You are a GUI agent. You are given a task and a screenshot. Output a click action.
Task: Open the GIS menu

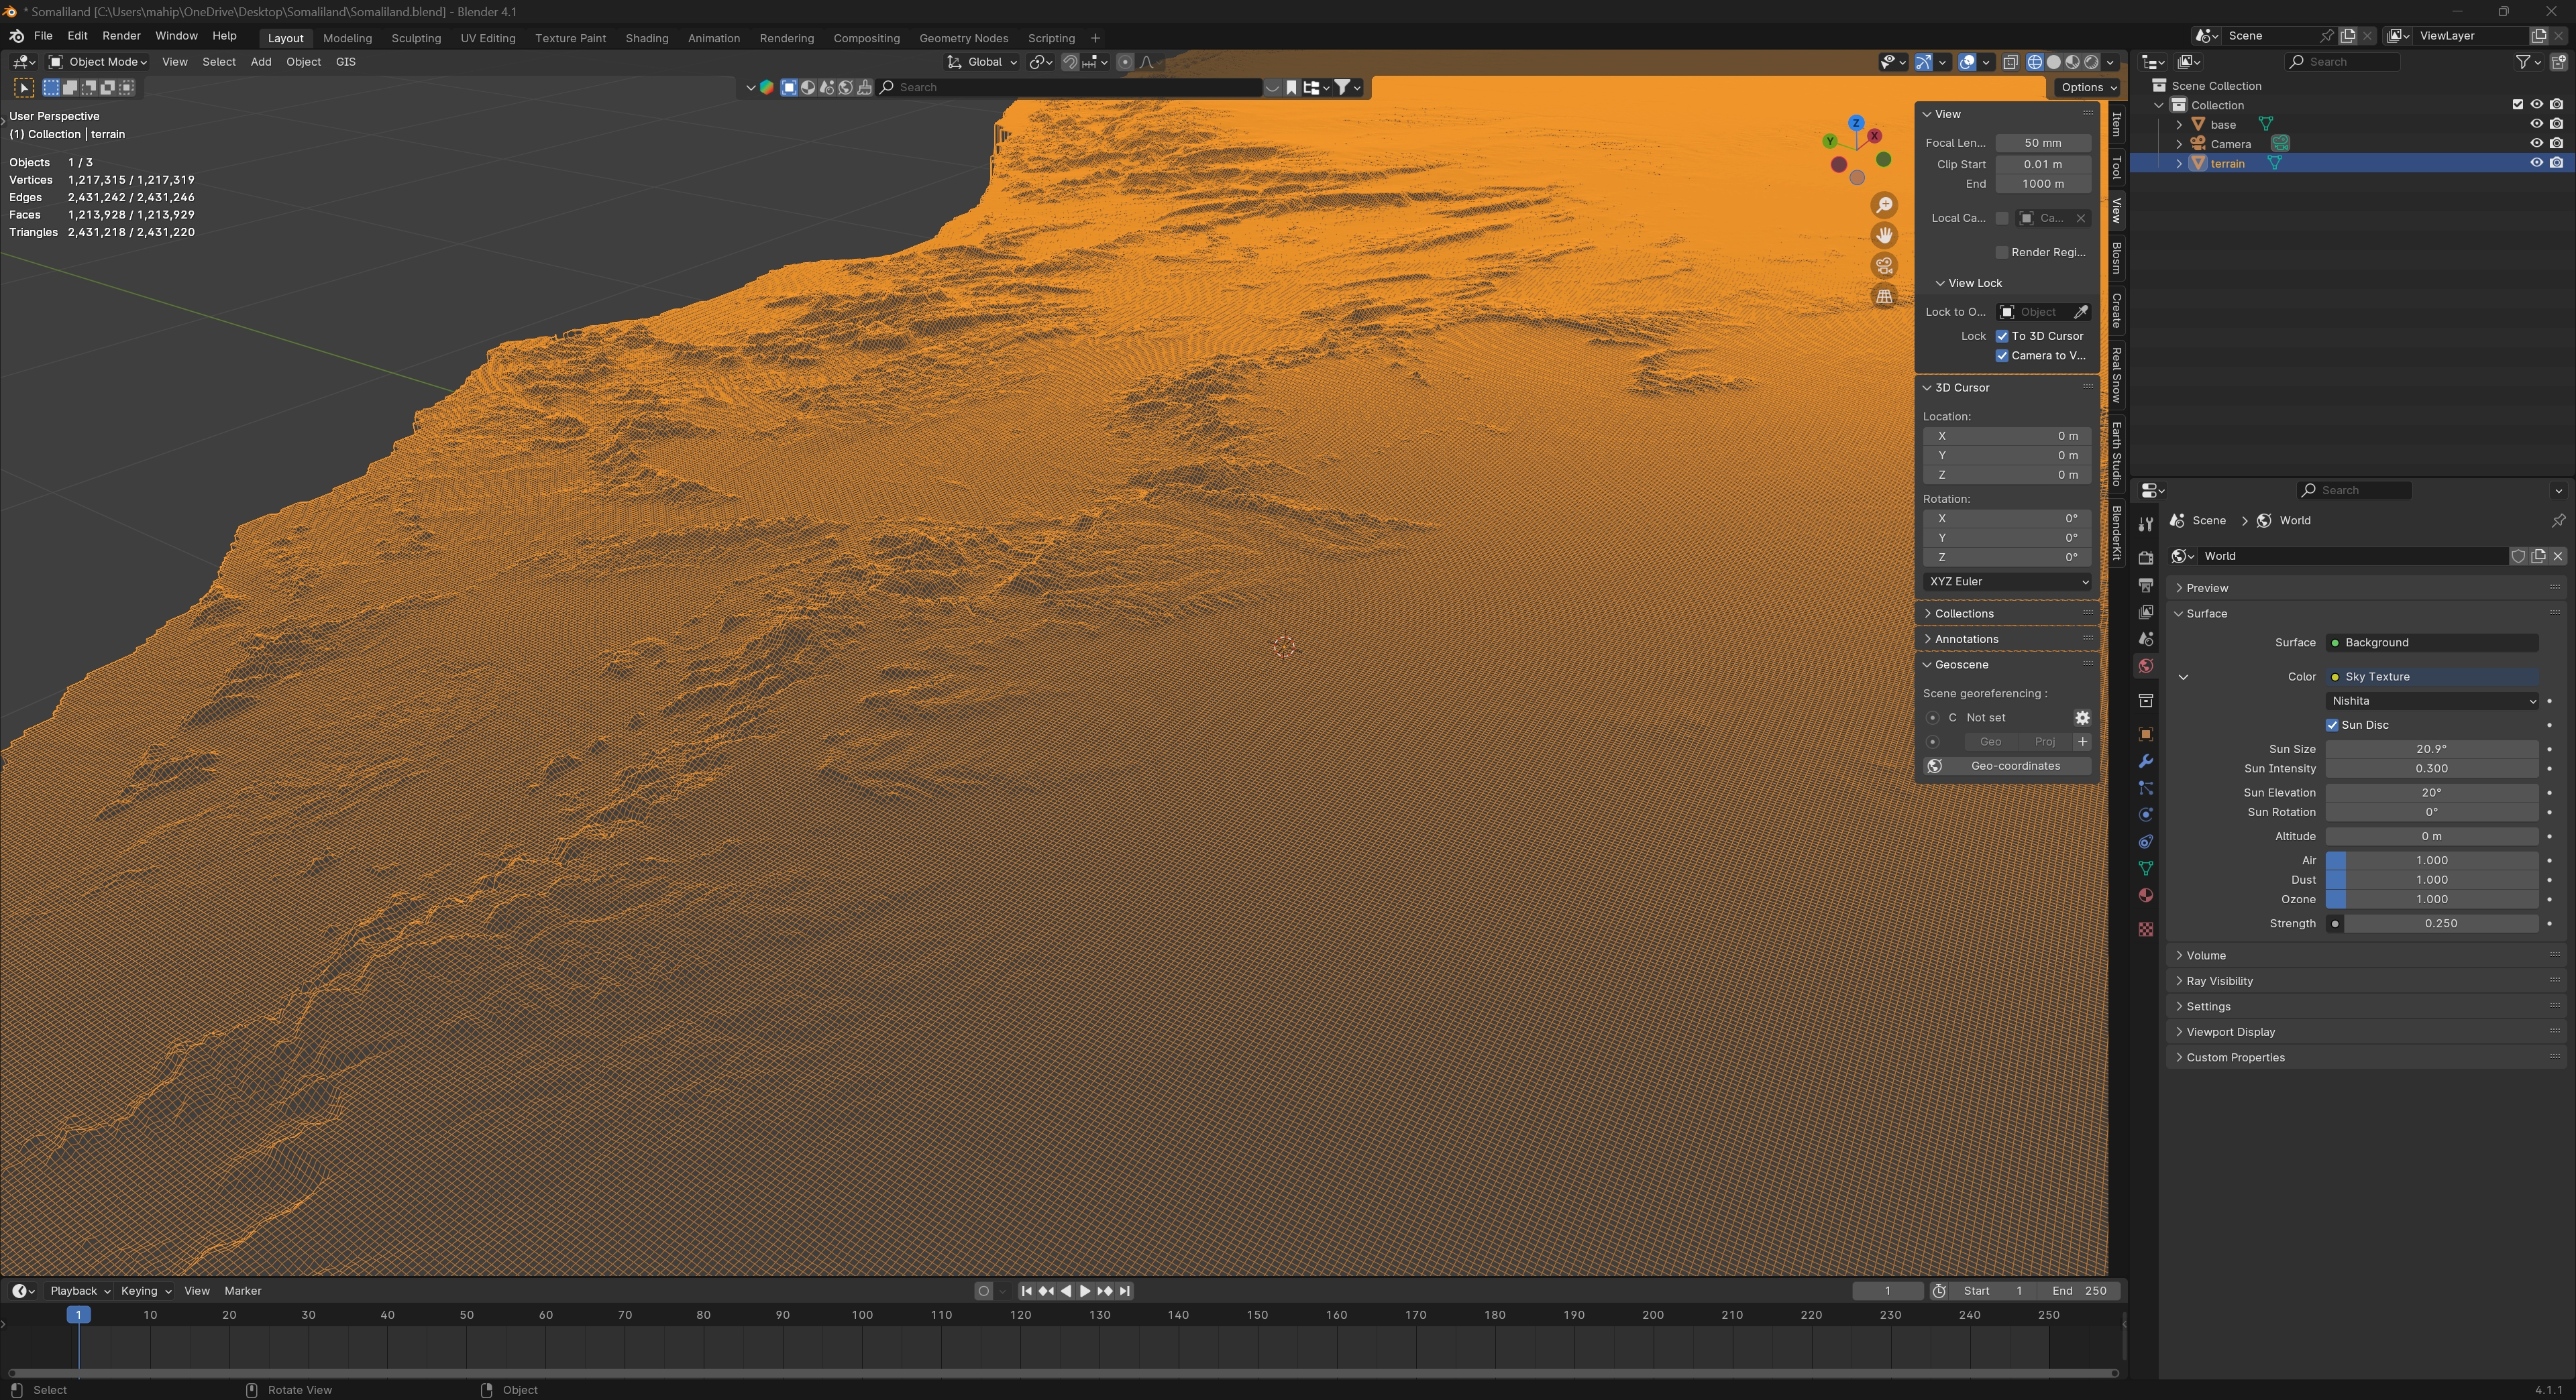345,62
